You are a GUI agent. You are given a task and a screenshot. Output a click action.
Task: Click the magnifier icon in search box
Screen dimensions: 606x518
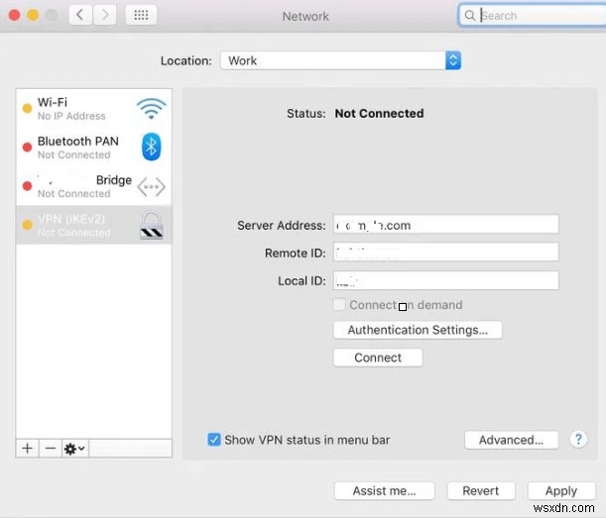[x=469, y=16]
